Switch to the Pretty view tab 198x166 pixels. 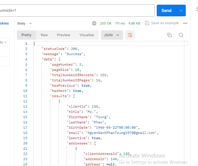(x=26, y=35)
